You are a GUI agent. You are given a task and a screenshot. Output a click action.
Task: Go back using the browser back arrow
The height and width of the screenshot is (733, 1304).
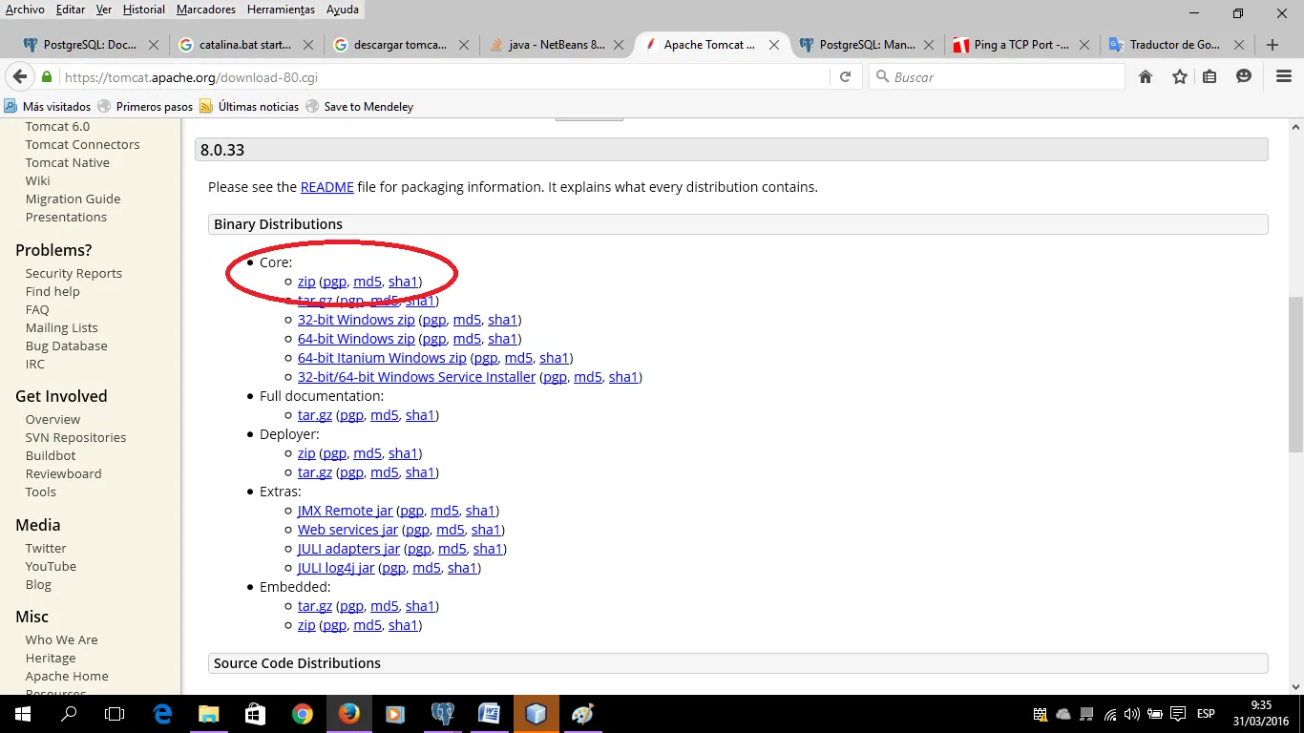(20, 77)
